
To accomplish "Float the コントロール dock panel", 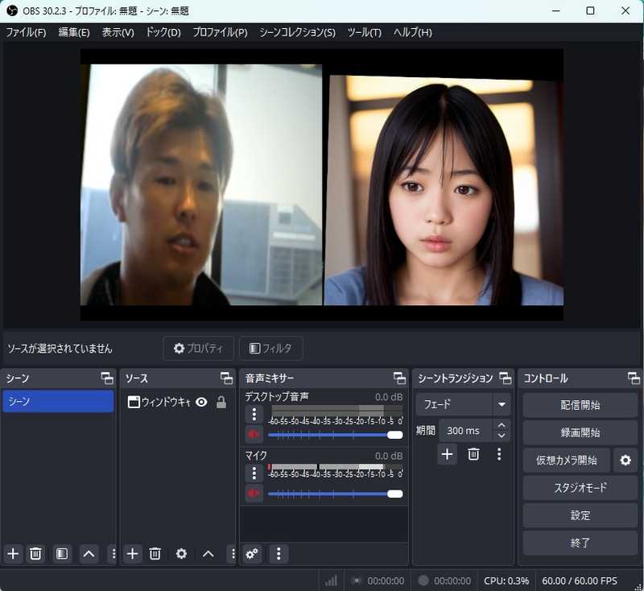I will [634, 378].
